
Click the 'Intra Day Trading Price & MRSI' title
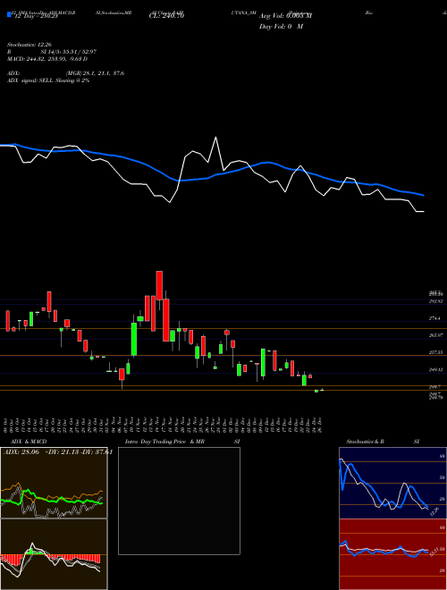click(x=182, y=442)
